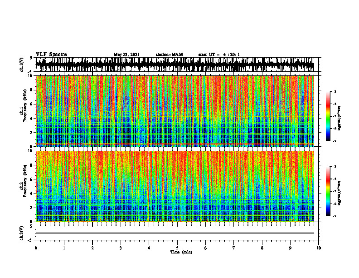Click the ch.1 frequency axis '6' tick label
This screenshot has width=359, height=278.
32,104
